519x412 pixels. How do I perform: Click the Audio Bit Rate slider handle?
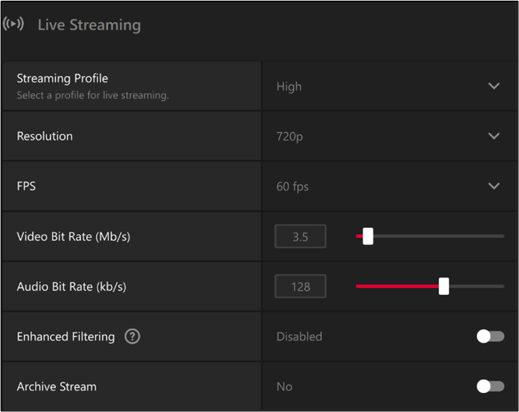click(x=444, y=286)
